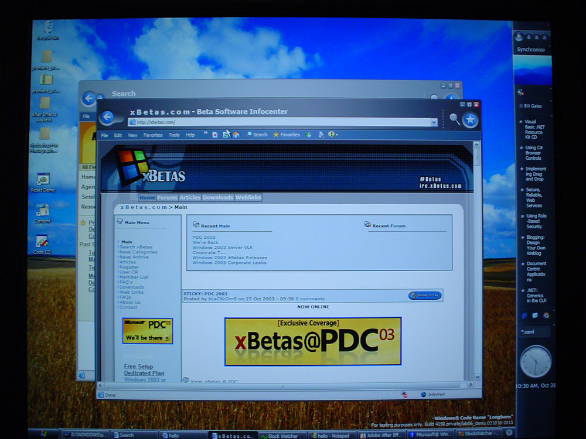Open News Categories menu link
Viewport: 586px width, 439px height.
(138, 252)
